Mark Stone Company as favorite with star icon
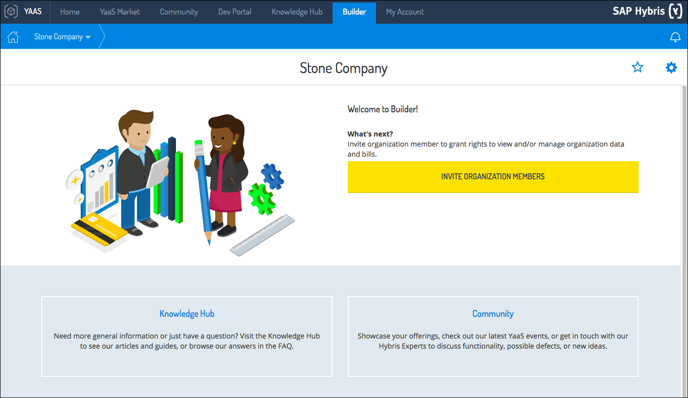 tap(638, 67)
